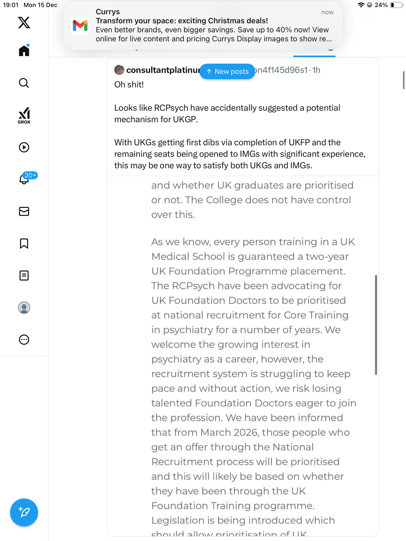Viewport: 406px width, 541px height.
Task: Go to the Home feed icon
Action: pyautogui.click(x=24, y=51)
